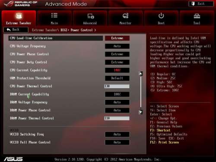Select DRAM Power Phase Control label
This screenshot has height=162, width=216.
30,110
